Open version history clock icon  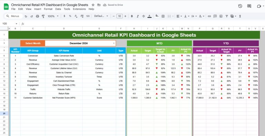pos(240,6)
